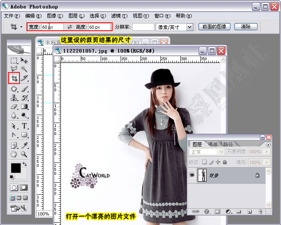The width and height of the screenshot is (281, 225).
Task: Select the Crop tool in toolbox
Action: [14, 78]
